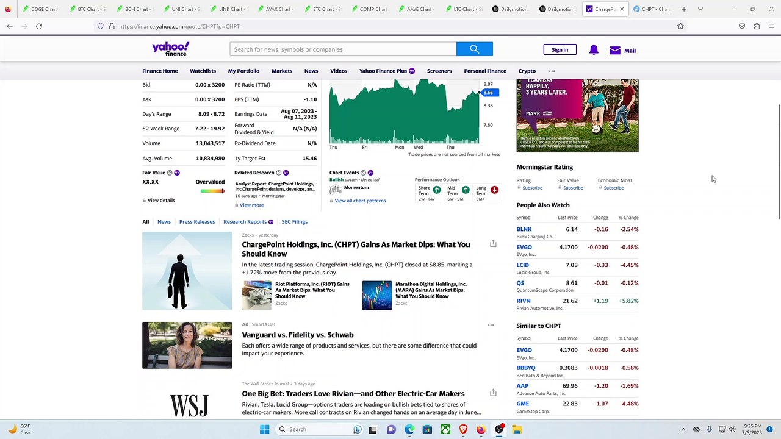Show hidden system tray icons
This screenshot has height=439, width=781.
tap(683, 429)
